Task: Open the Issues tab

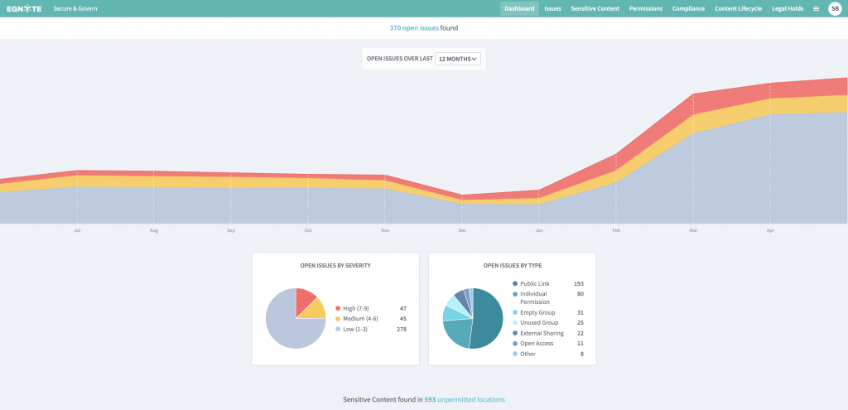Action: point(552,8)
